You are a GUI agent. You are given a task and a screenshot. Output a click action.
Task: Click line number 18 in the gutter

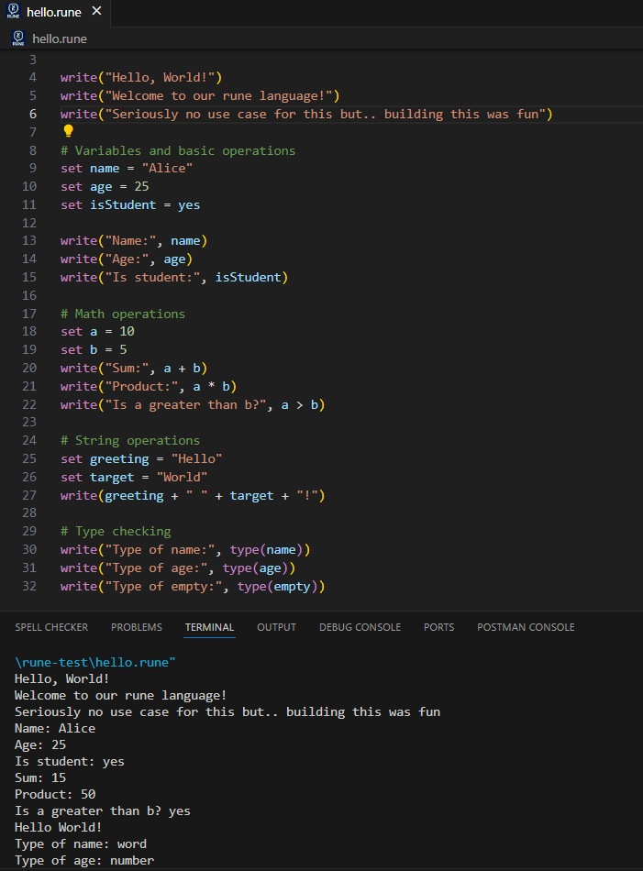(x=29, y=331)
